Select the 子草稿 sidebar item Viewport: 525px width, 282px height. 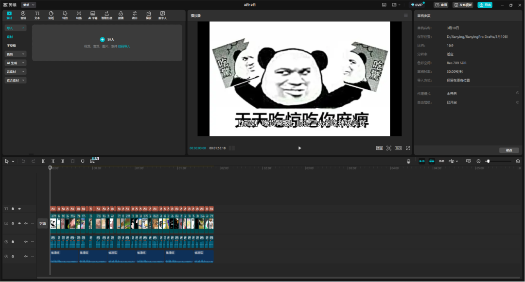coord(11,46)
